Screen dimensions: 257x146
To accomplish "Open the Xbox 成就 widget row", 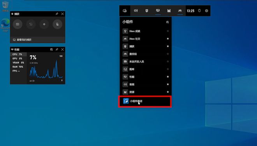I will (146, 31).
